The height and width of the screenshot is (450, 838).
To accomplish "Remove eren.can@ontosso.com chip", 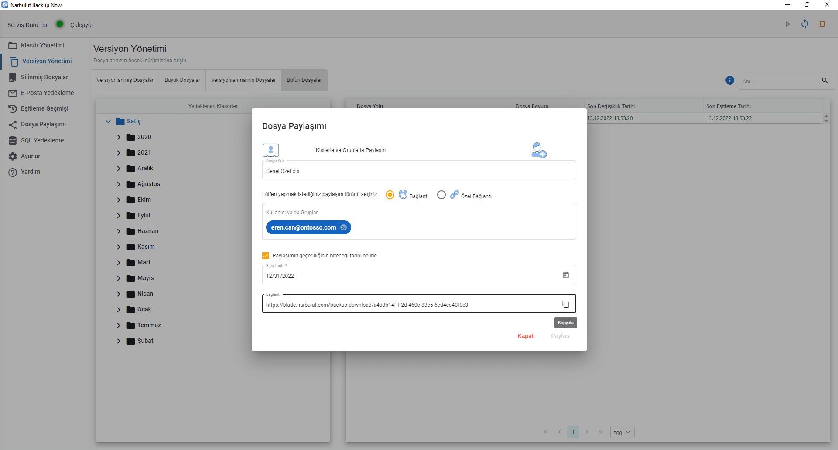I will click(x=344, y=227).
